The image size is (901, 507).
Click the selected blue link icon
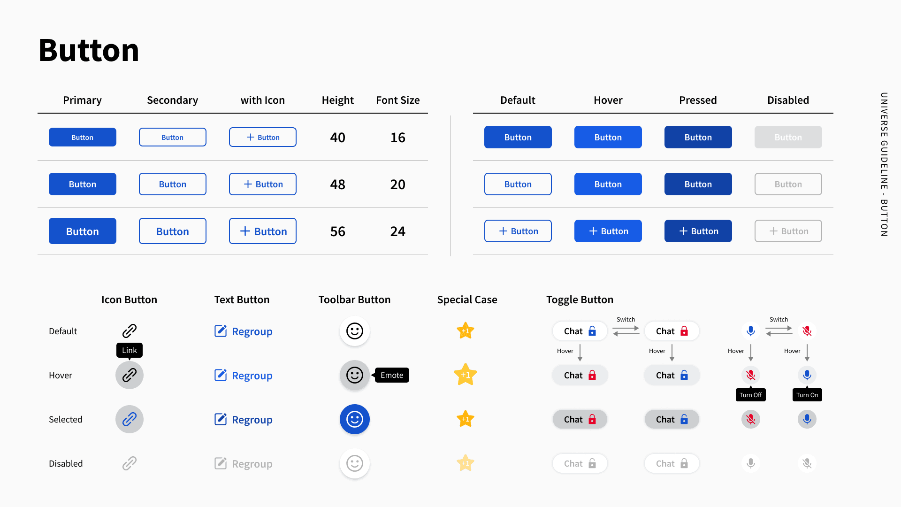coord(130,419)
